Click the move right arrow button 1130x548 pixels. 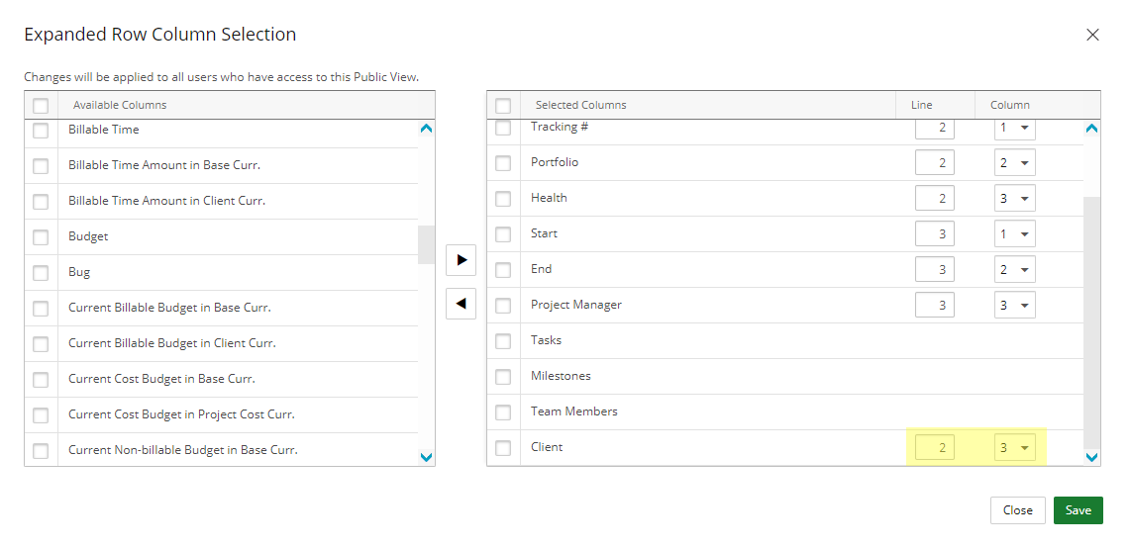point(461,260)
